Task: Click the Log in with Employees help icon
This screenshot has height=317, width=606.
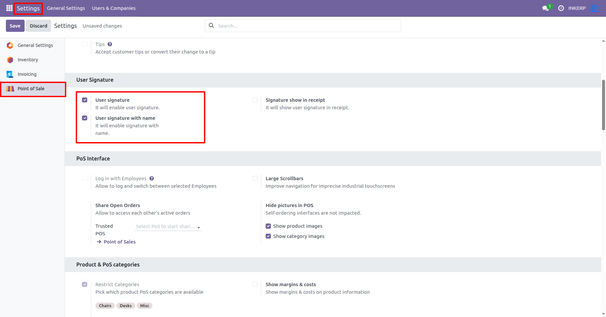Action: coord(151,179)
